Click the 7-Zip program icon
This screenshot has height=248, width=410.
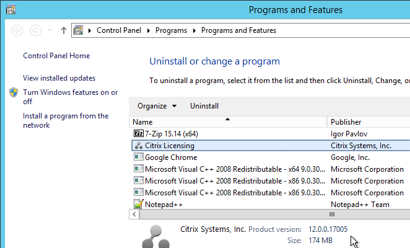tap(139, 133)
